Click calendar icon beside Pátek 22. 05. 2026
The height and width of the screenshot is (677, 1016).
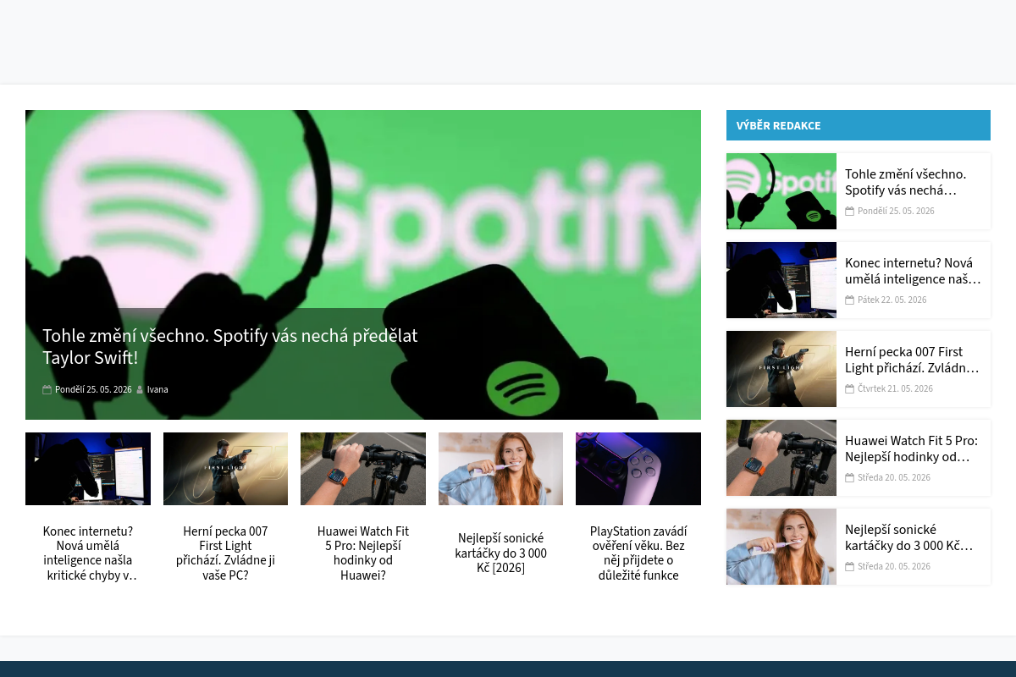pyautogui.click(x=849, y=300)
